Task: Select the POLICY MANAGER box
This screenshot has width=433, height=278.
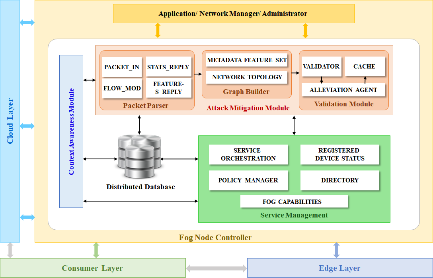Action: [x=248, y=180]
